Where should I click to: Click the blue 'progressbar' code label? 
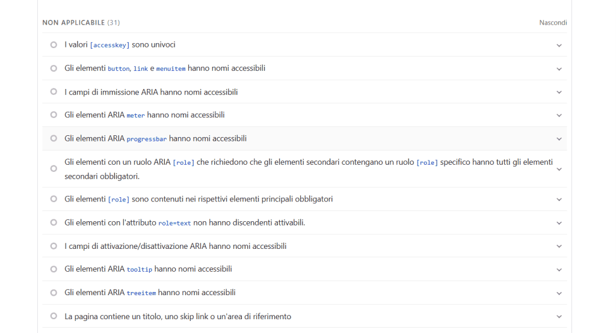coord(146,139)
